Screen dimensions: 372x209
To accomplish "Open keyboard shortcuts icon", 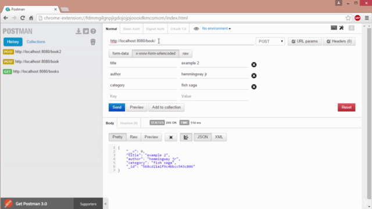I will pos(334,28).
